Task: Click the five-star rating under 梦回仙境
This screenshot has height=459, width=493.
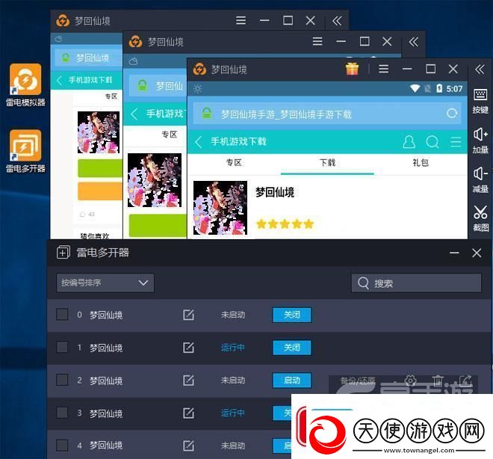Action: [285, 224]
